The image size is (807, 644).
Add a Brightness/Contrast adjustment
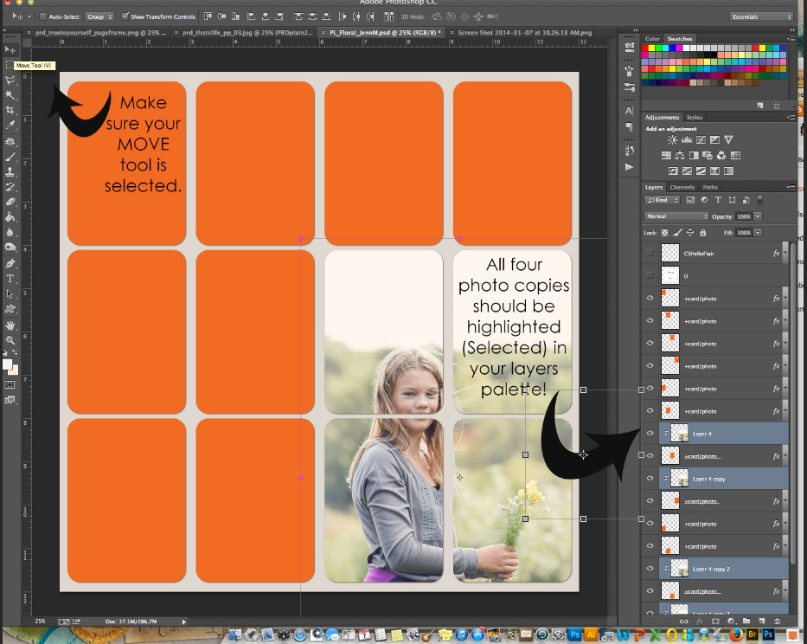[x=672, y=139]
